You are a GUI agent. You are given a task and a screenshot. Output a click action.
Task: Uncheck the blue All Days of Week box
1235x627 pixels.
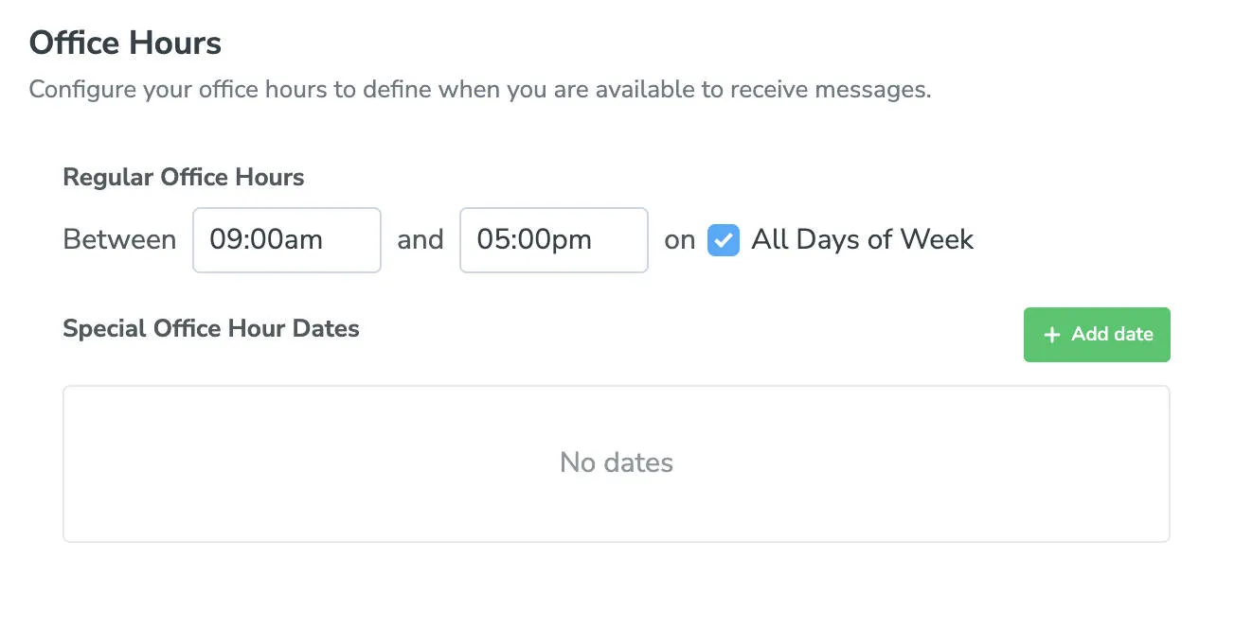(x=723, y=240)
